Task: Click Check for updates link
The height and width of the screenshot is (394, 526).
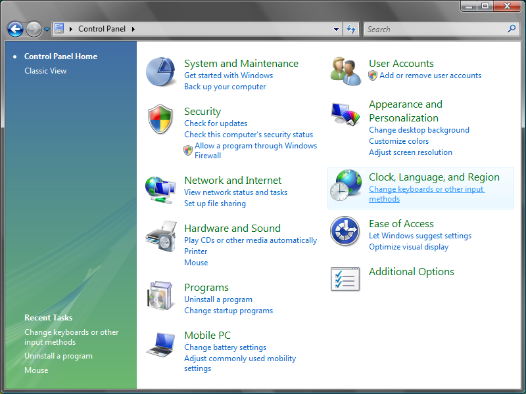Action: pos(216,123)
